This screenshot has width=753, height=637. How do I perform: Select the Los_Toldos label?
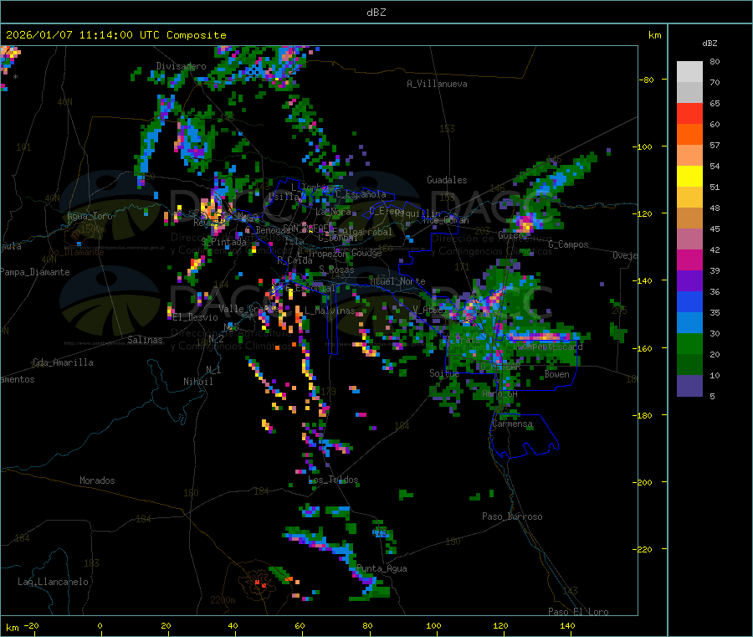coord(333,480)
